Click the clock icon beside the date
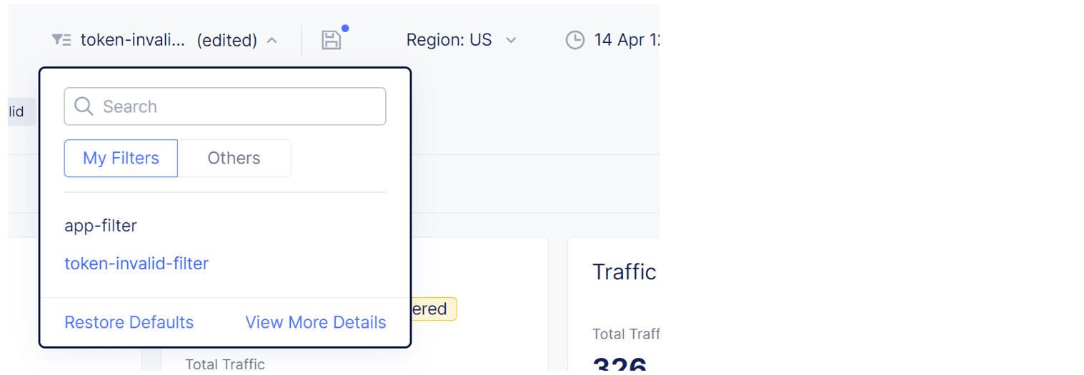Image resolution: width=1084 pixels, height=375 pixels. [575, 40]
